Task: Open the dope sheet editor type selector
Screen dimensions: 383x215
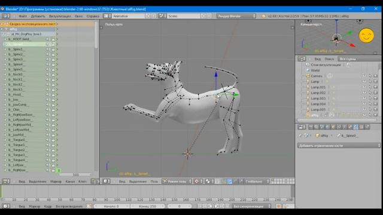Action: pyautogui.click(x=6, y=181)
